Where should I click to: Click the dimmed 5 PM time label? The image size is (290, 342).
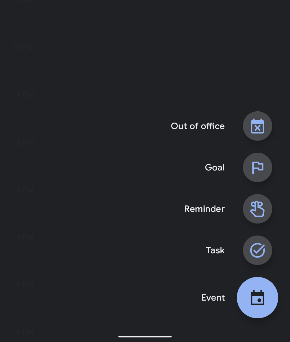tap(25, 284)
